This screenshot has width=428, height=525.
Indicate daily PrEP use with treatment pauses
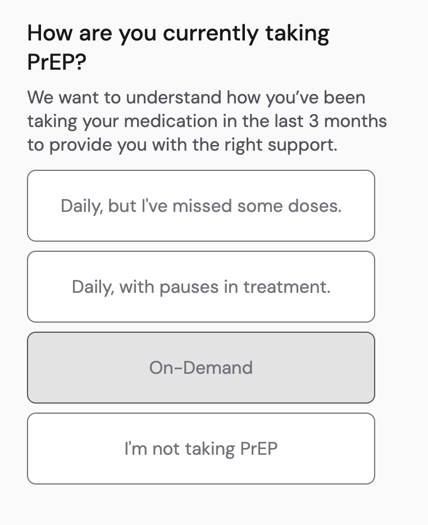coord(201,287)
